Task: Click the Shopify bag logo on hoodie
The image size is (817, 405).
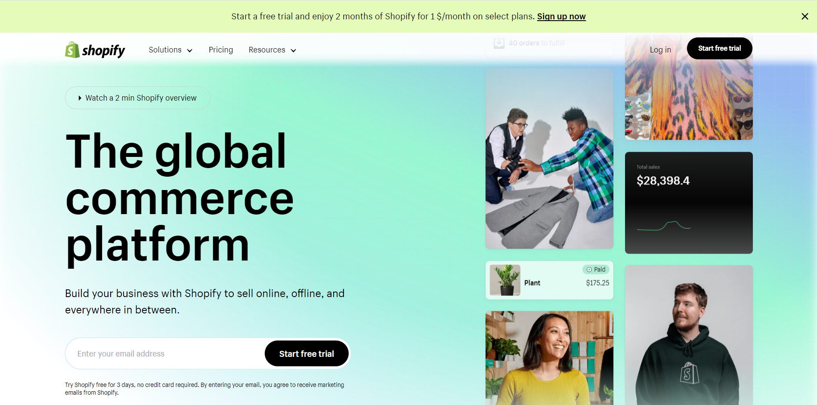Action: (689, 373)
